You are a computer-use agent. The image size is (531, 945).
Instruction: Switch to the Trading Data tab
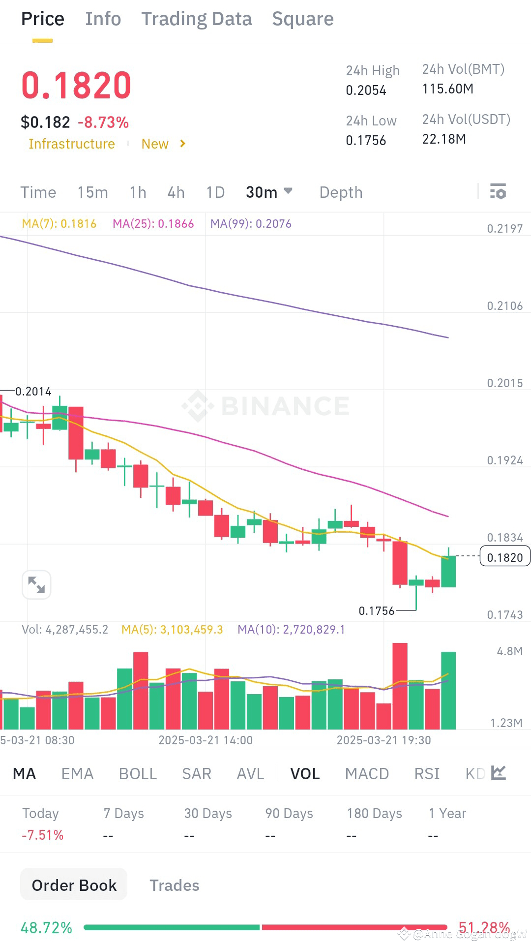tap(197, 18)
